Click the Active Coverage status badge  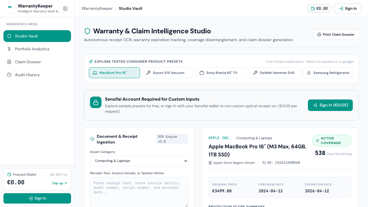(x=332, y=141)
